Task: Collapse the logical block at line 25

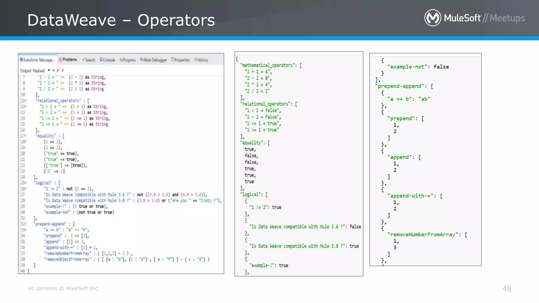Action: point(26,183)
